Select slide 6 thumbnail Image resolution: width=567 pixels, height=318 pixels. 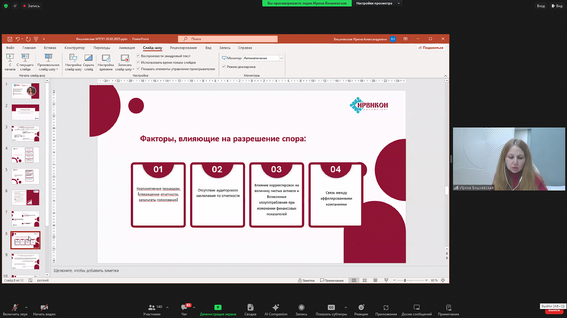(x=25, y=198)
